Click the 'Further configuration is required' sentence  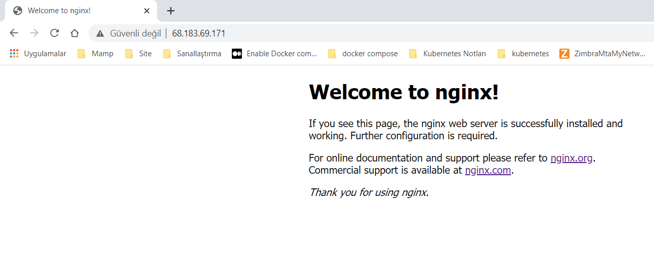[424, 136]
